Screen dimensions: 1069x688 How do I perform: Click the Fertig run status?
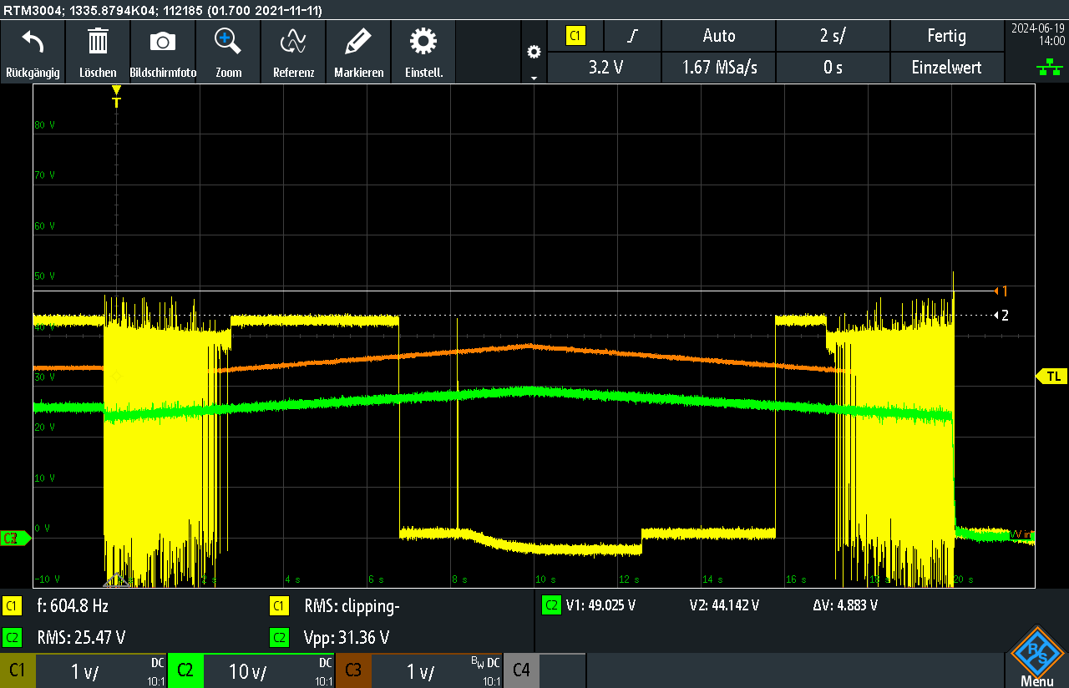[x=947, y=36]
